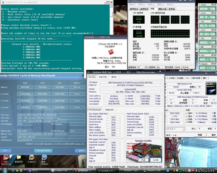Click Save in the EVEREST benchmark window
Image resolution: width=217 pixels, height=173 pixels.
click(x=5, y=151)
